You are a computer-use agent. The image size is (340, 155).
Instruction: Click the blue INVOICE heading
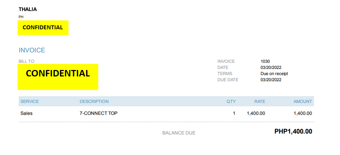32,50
